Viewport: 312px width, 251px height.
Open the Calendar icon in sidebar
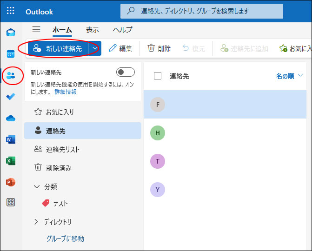click(11, 54)
